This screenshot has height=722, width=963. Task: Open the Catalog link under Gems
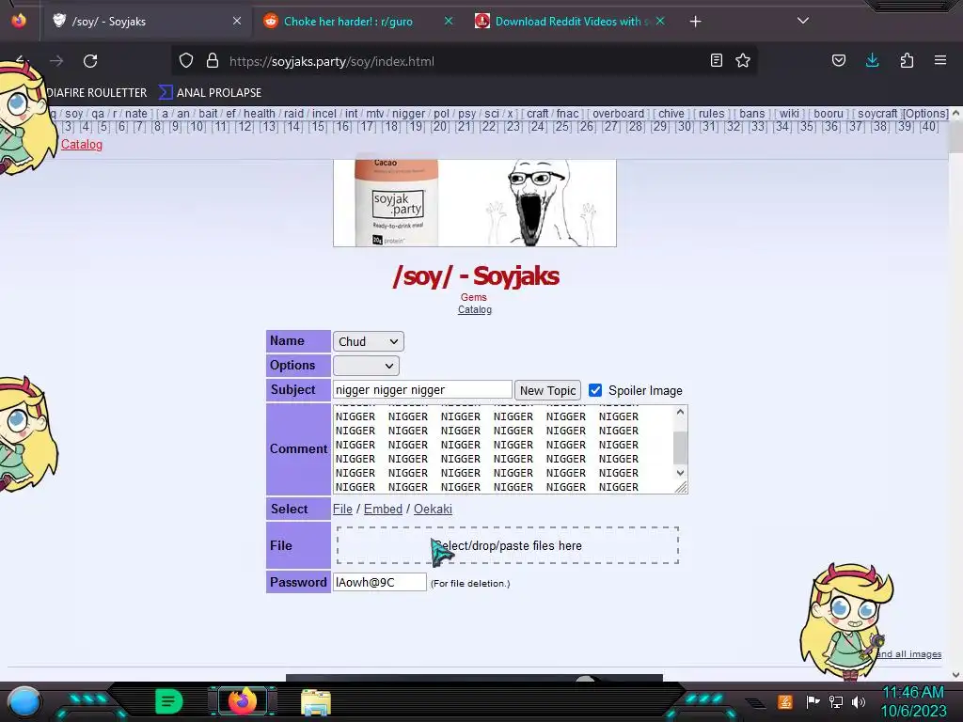[x=475, y=309]
